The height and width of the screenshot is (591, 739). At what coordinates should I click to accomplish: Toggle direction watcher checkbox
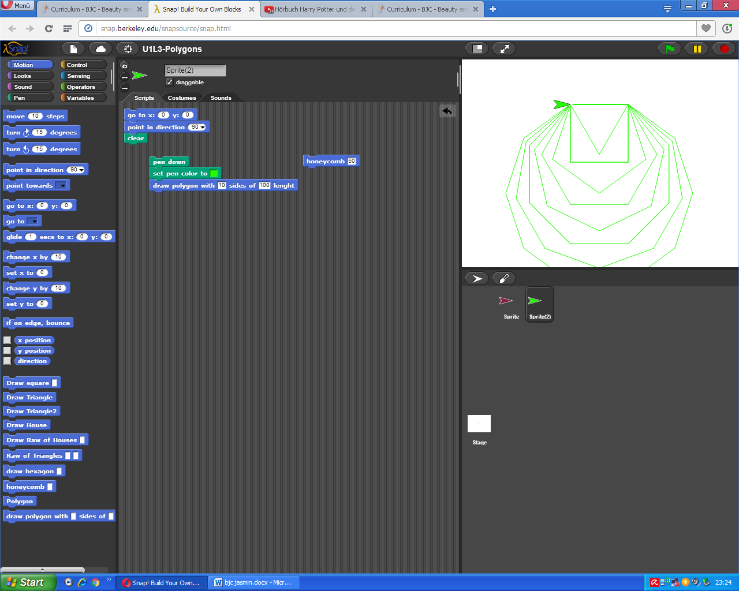pyautogui.click(x=8, y=361)
